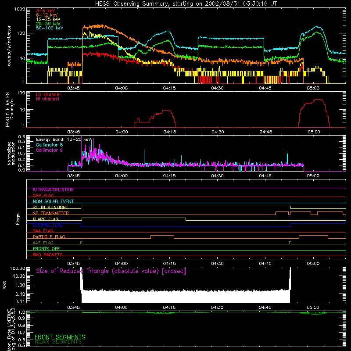Select the SC_IN_SUNLIGHT flag label
The width and height of the screenshot is (351, 351).
pos(50,207)
